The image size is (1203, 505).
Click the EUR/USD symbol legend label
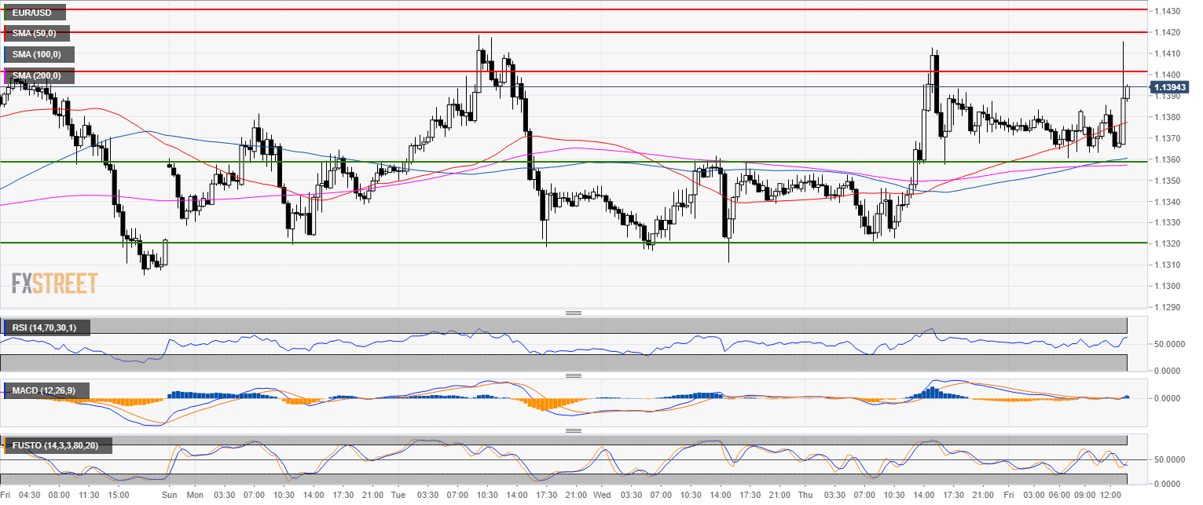(x=34, y=12)
